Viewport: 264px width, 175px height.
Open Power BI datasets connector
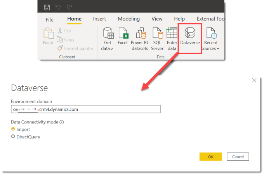(x=140, y=39)
